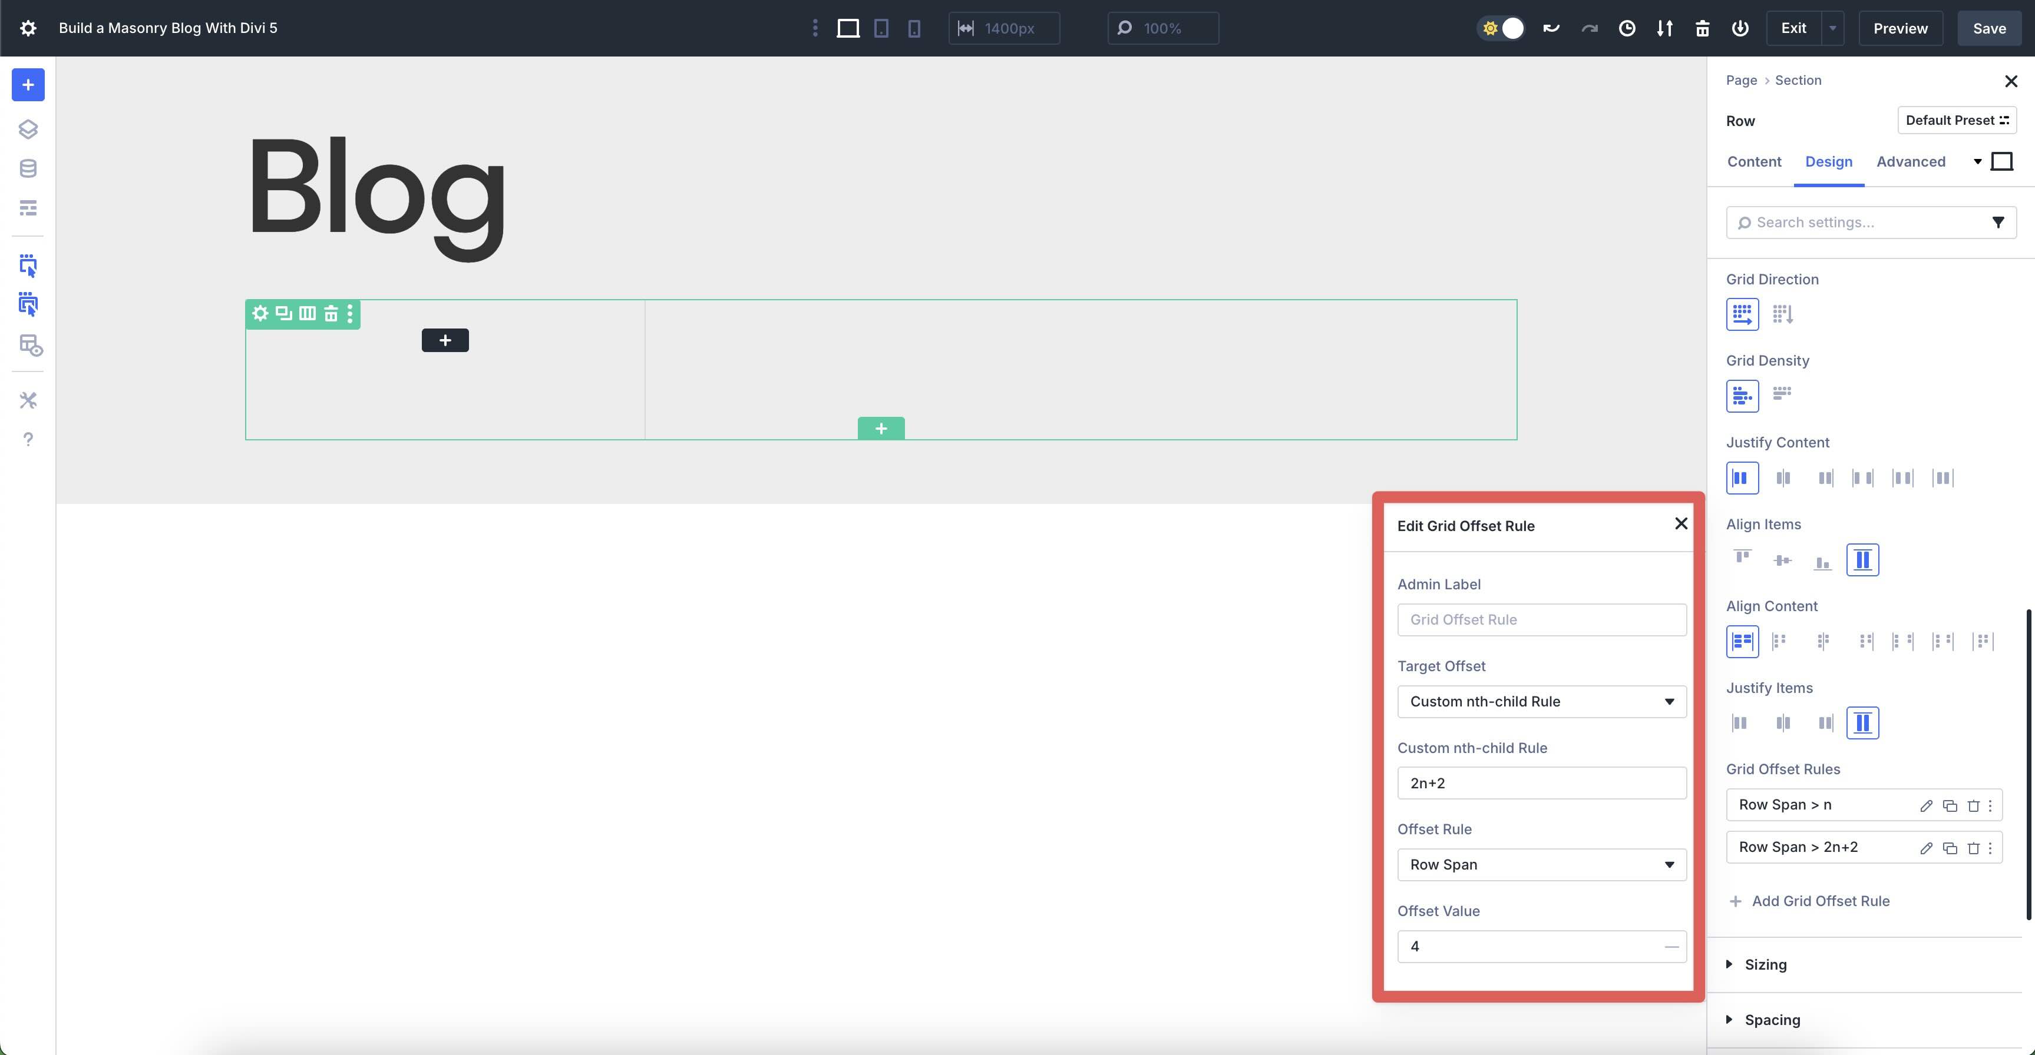Screen dimensions: 2035x1055
Task: Click the Save button
Action: [x=1989, y=28]
